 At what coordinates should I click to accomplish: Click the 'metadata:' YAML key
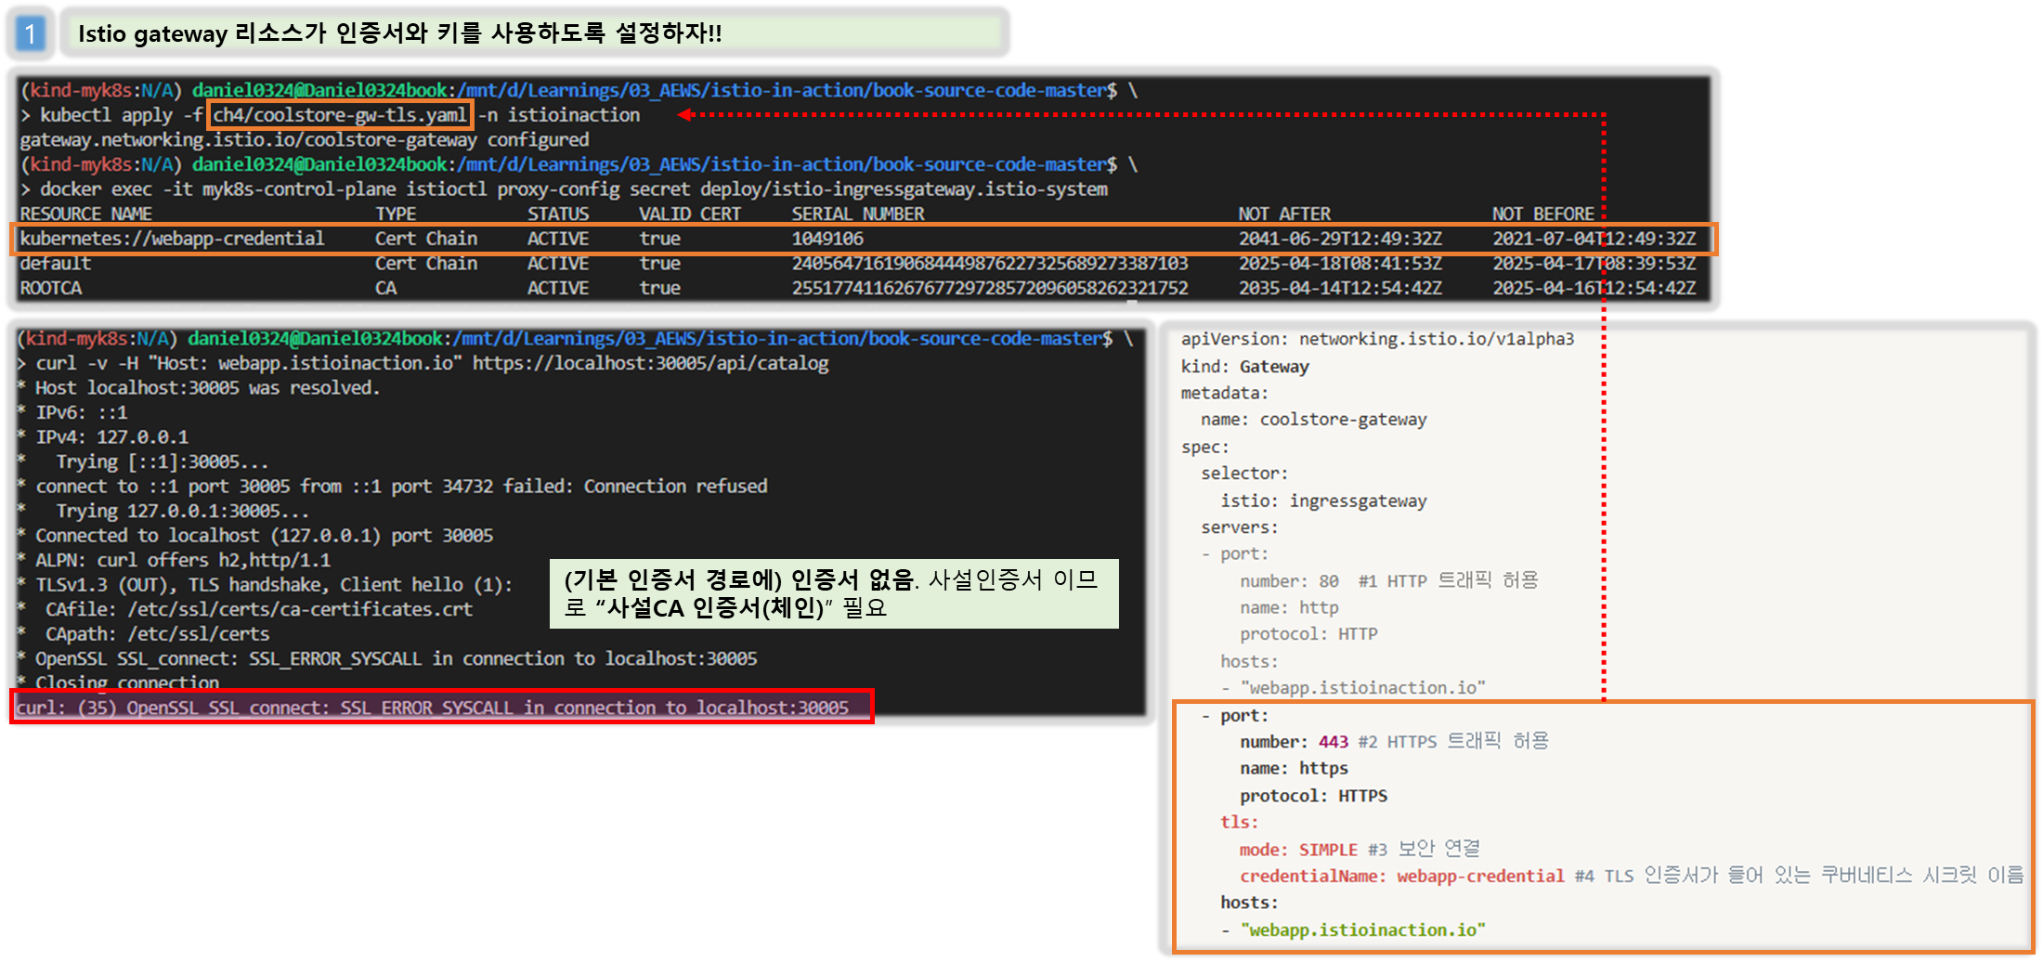[1224, 394]
